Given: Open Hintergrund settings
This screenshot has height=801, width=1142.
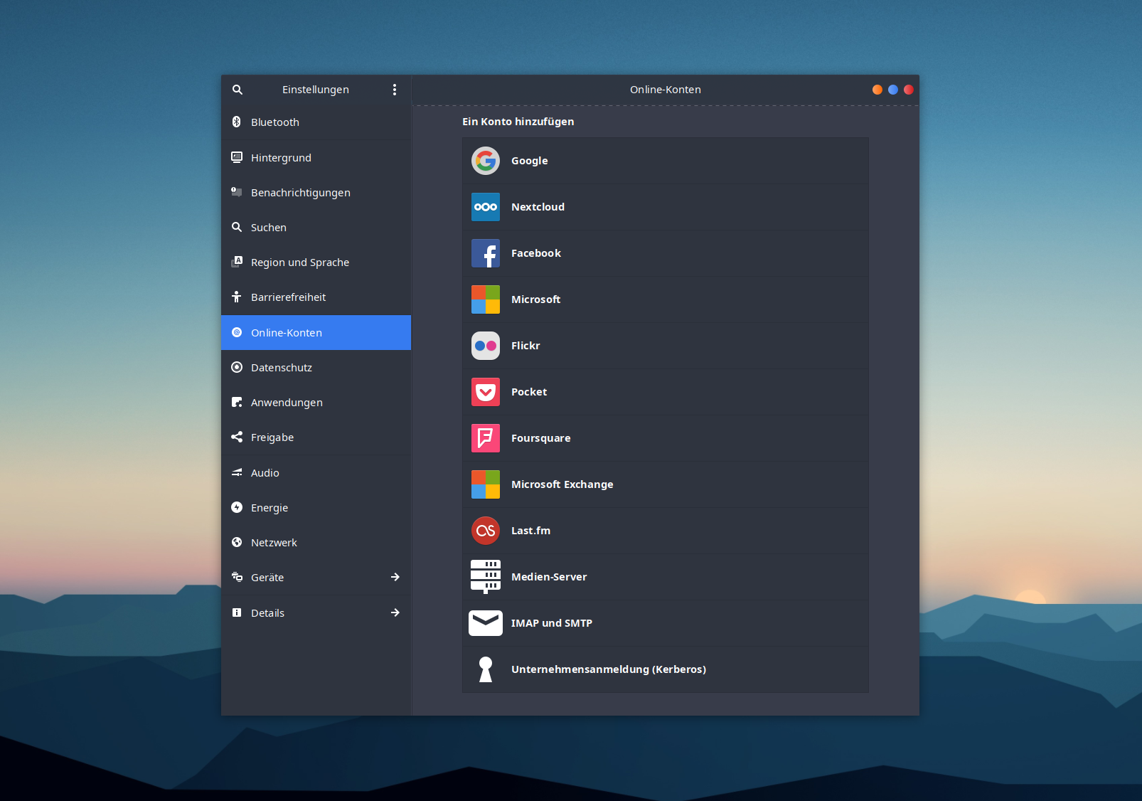Looking at the screenshot, I should pos(316,157).
